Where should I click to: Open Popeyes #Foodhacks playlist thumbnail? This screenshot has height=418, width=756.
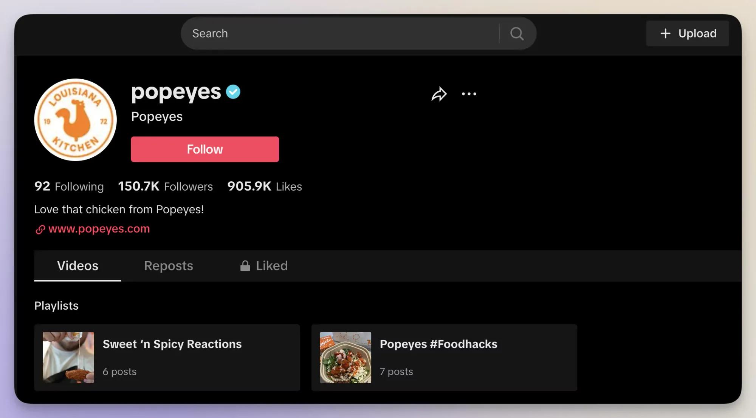point(345,358)
